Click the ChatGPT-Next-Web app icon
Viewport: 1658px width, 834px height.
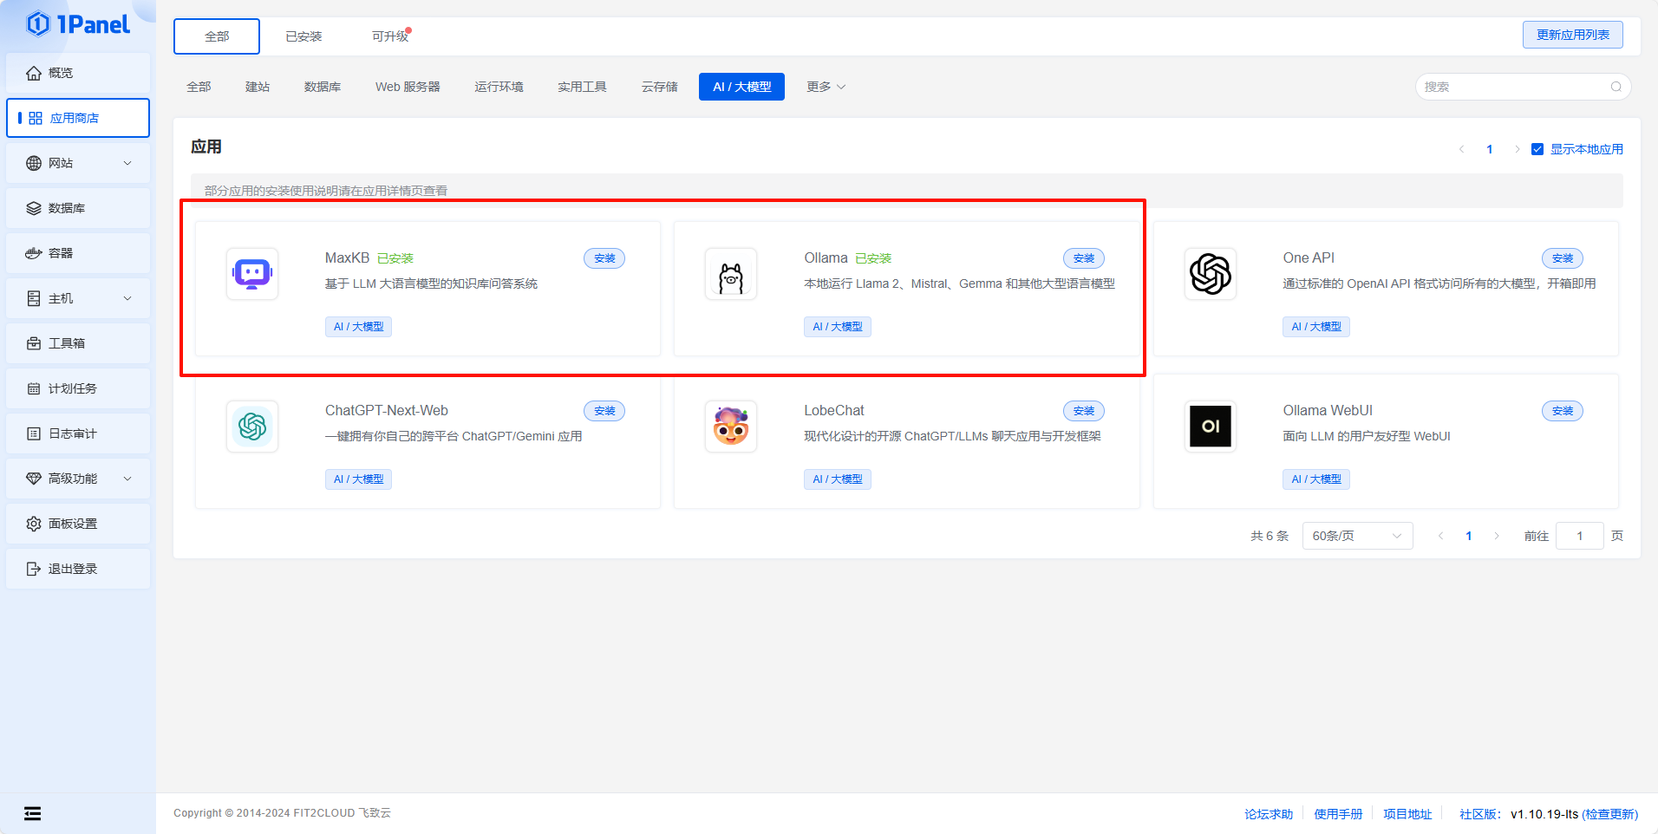[x=252, y=427]
